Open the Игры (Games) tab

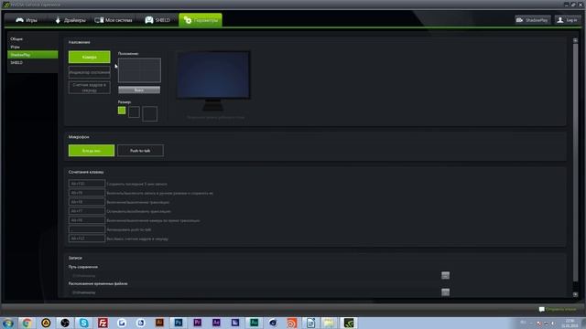tap(27, 20)
